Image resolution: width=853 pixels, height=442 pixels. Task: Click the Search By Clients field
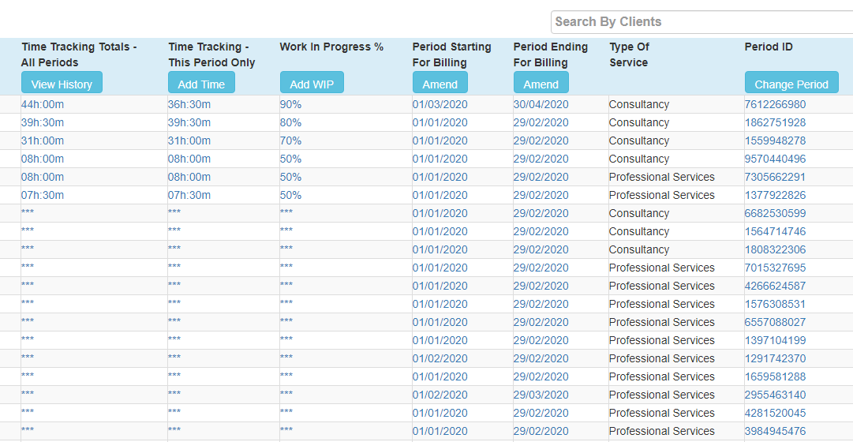coord(701,22)
